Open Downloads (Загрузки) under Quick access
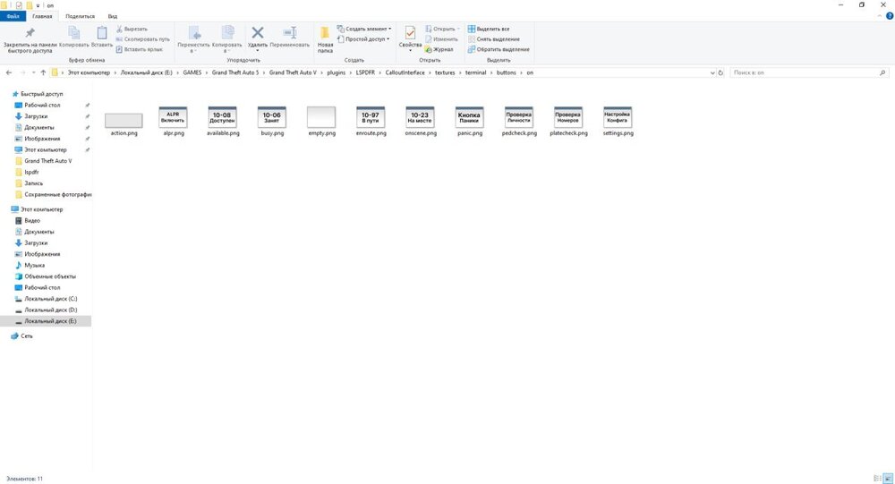The height and width of the screenshot is (484, 895). click(36, 116)
